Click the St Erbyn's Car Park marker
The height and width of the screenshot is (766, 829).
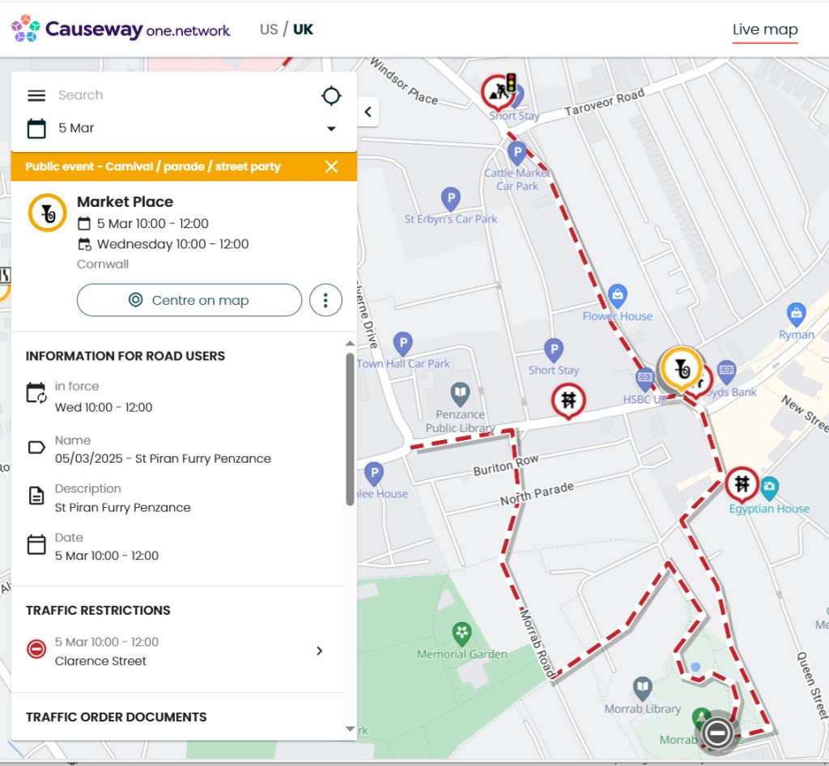tap(450, 198)
